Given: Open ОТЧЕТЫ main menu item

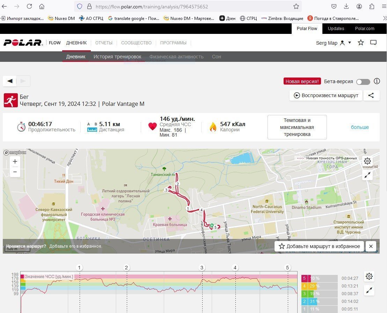Looking at the screenshot, I should tap(104, 43).
